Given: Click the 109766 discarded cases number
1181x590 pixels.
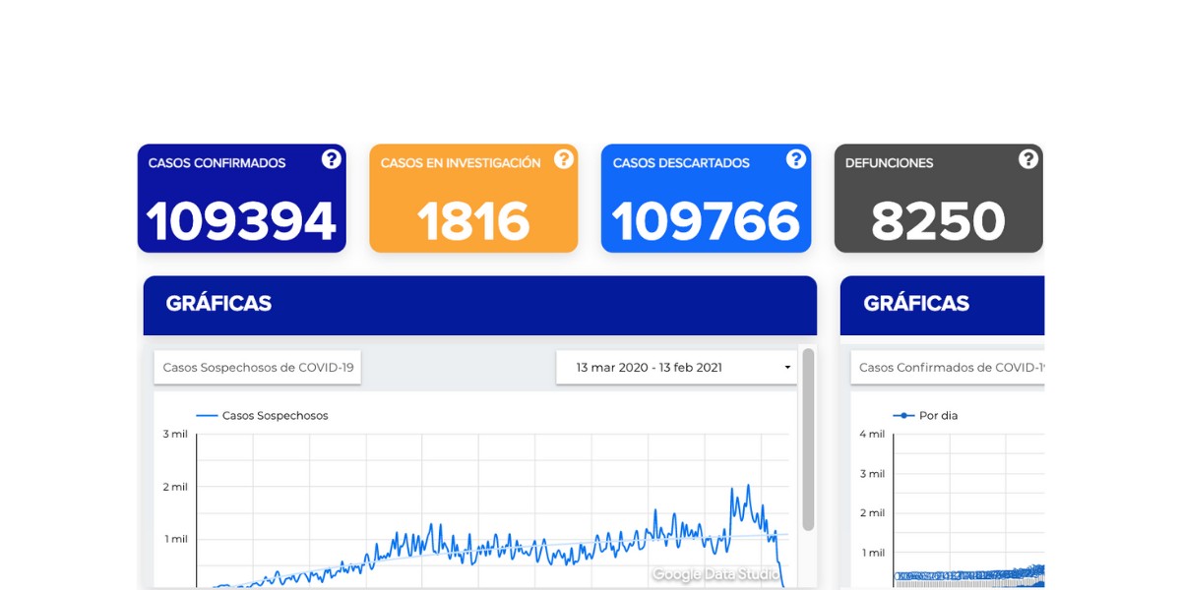Looking at the screenshot, I should coord(706,221).
